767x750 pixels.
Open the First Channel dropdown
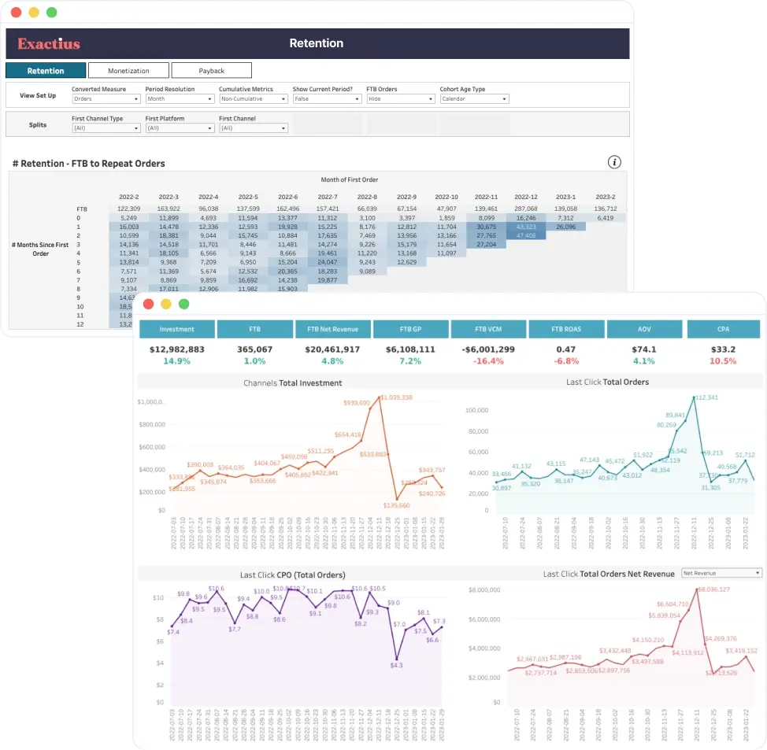click(x=254, y=128)
